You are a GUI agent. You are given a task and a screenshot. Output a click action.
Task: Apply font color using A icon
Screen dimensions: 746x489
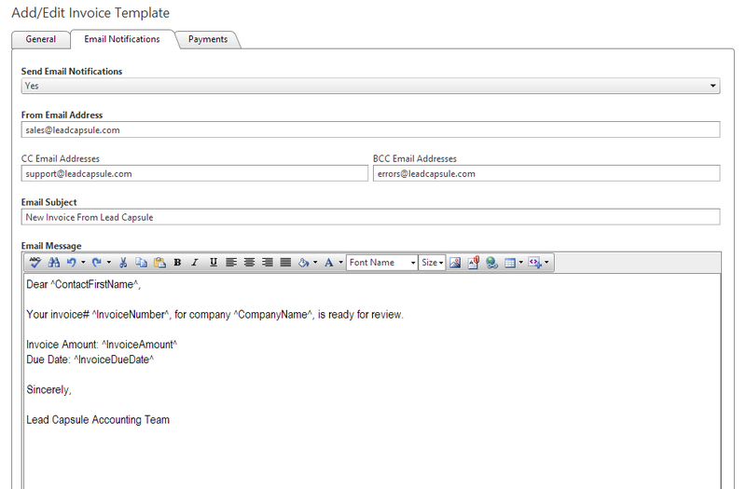329,263
